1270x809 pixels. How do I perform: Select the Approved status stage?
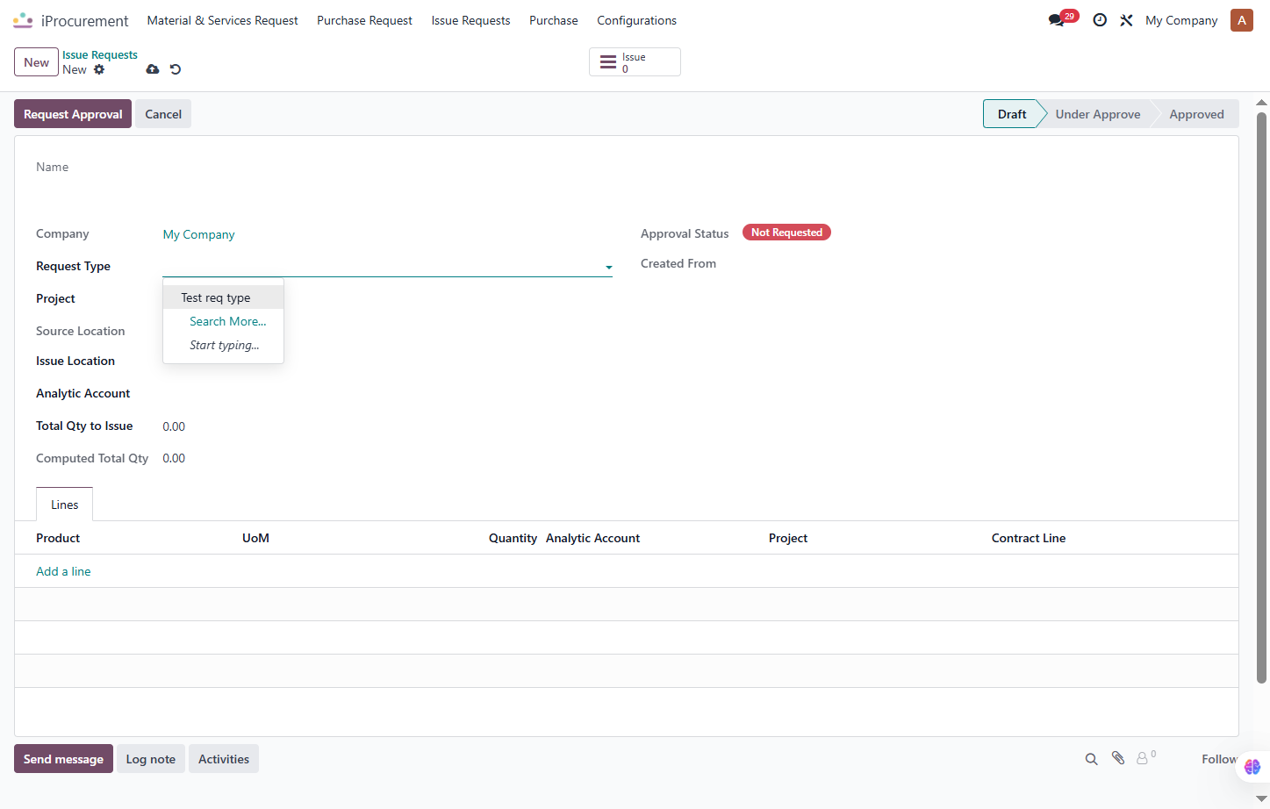click(x=1196, y=114)
